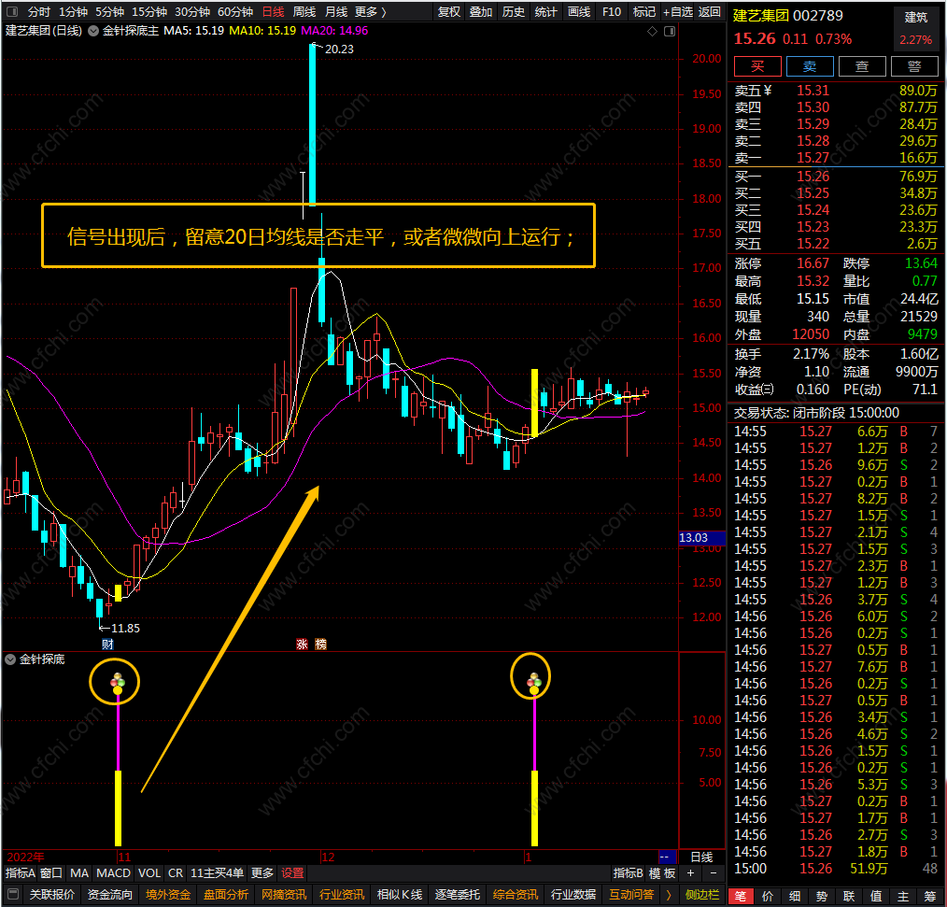This screenshot has width=947, height=907.
Task: Open the indicator dropdown next to 建艺集团(日线)
Action: tap(93, 31)
